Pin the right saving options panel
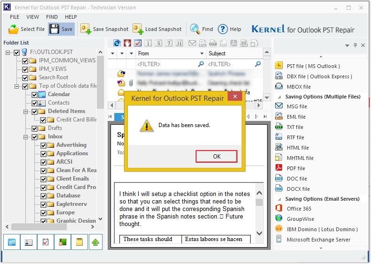The height and width of the screenshot is (264, 371). click(355, 45)
